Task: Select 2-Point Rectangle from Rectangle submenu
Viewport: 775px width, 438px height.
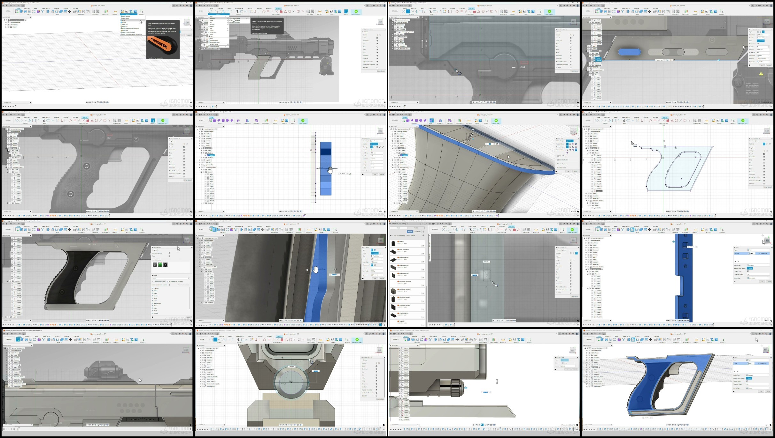Action: (x=236, y=18)
